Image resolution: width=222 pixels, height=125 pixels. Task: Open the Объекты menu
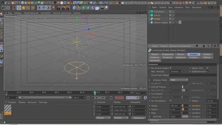[x=179, y=7]
